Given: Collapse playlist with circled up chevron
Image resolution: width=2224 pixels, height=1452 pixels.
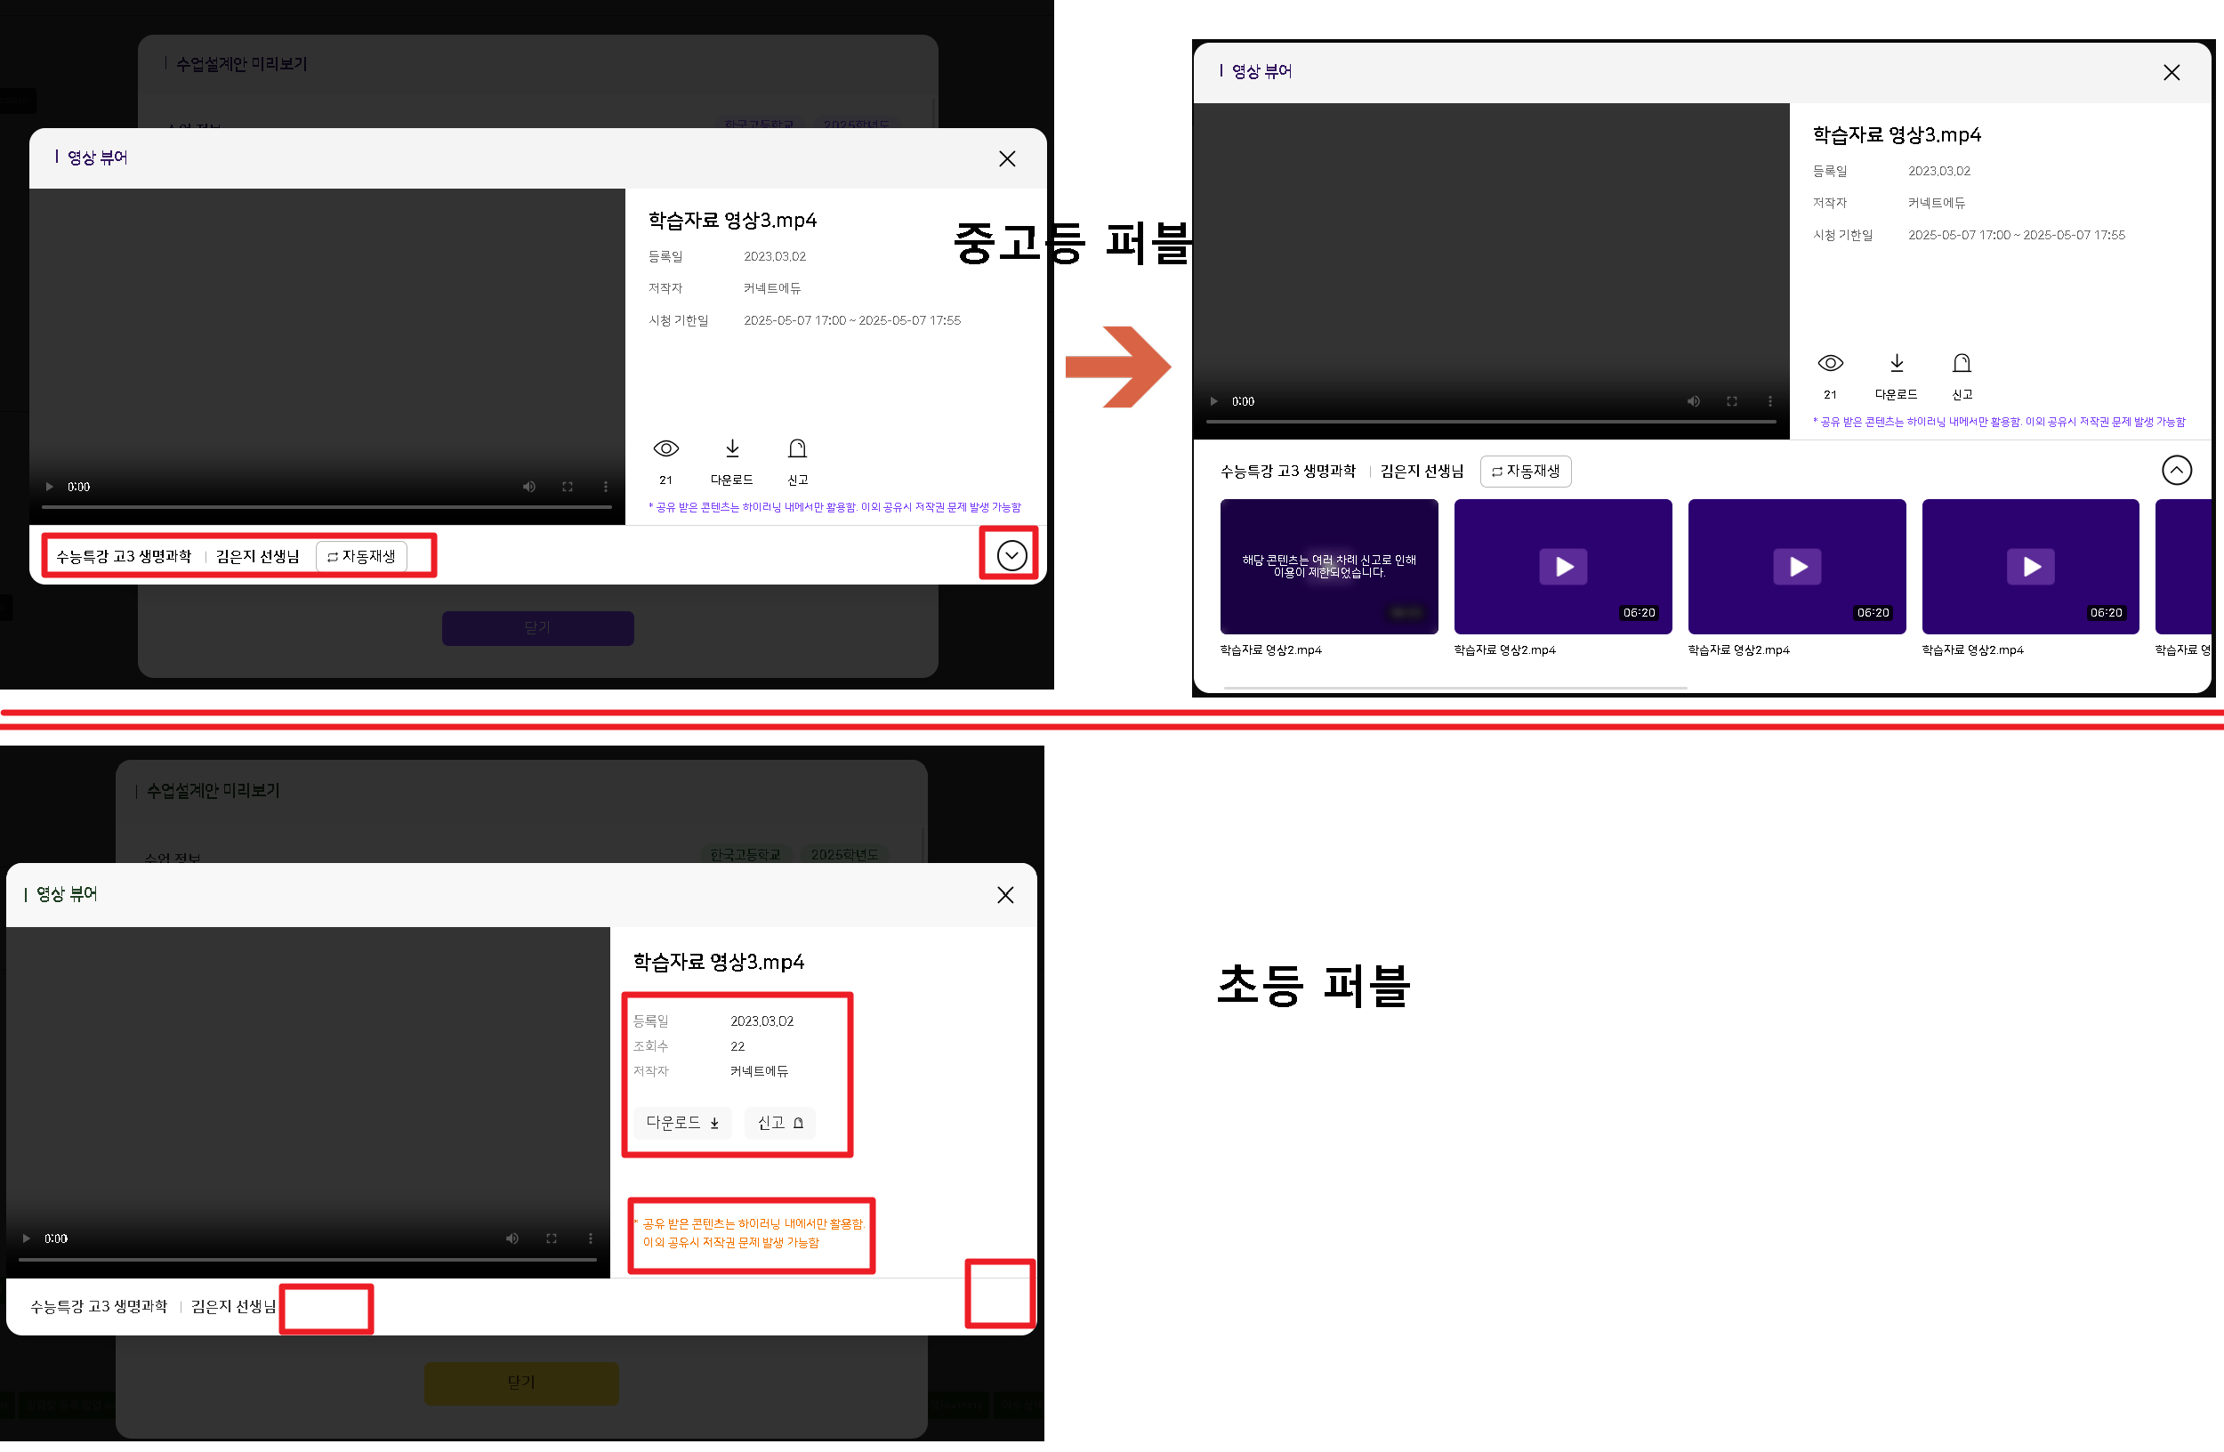Looking at the screenshot, I should click(2176, 470).
